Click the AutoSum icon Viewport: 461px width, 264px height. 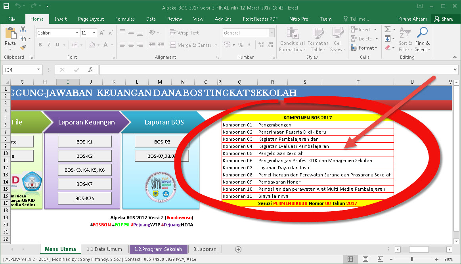(x=386, y=29)
